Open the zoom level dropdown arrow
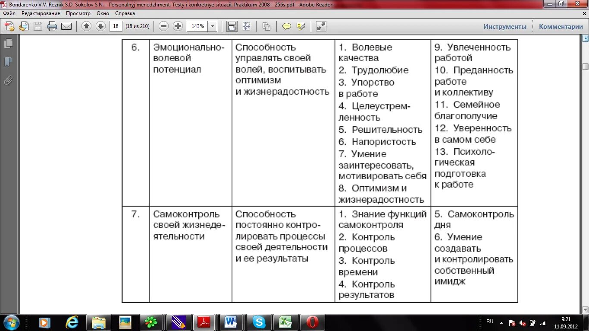Image resolution: width=589 pixels, height=331 pixels. 212,26
